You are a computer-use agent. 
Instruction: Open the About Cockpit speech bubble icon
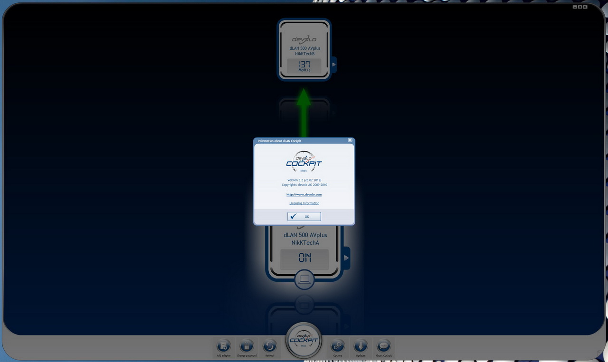pyautogui.click(x=384, y=346)
